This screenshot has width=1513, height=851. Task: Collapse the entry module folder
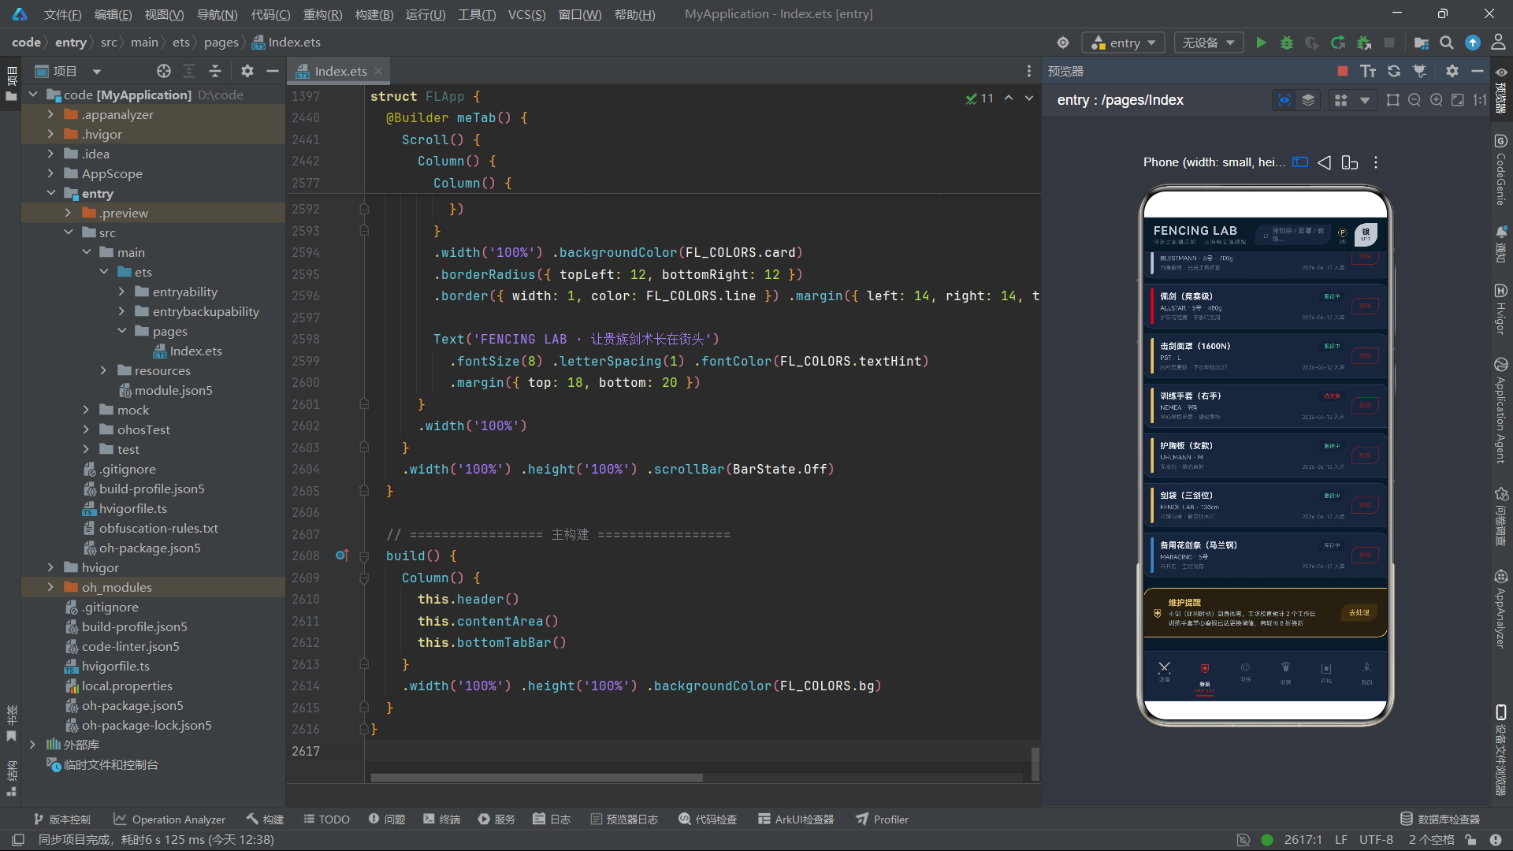pos(51,193)
